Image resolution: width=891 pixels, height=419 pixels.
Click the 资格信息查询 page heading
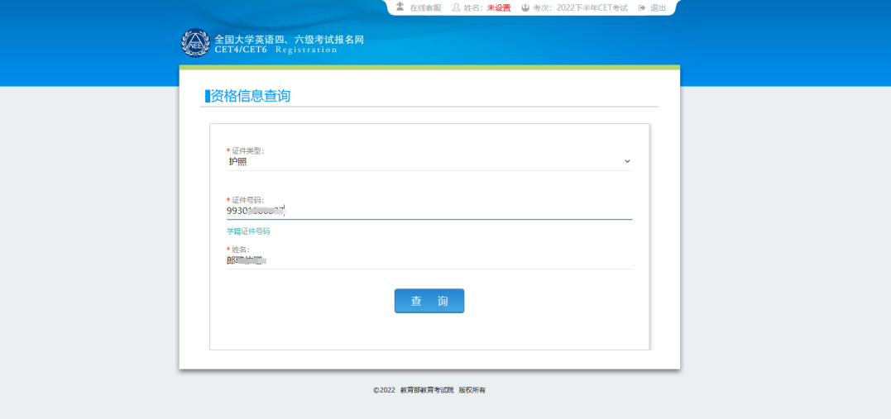tap(250, 96)
